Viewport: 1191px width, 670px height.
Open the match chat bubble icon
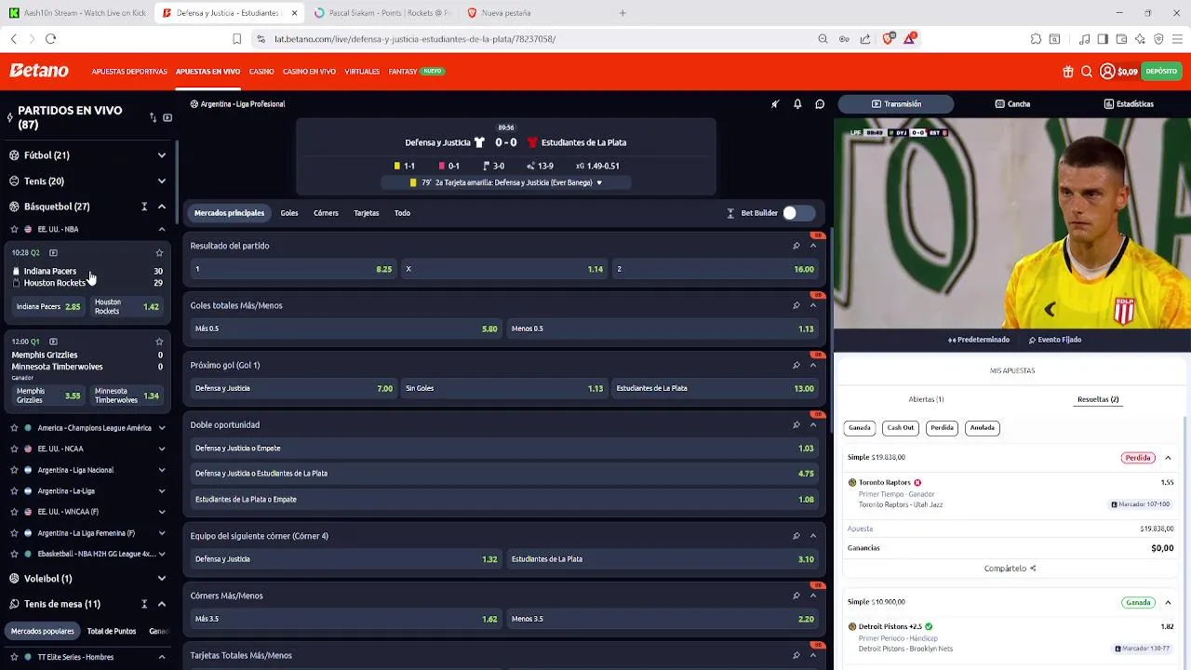click(820, 104)
